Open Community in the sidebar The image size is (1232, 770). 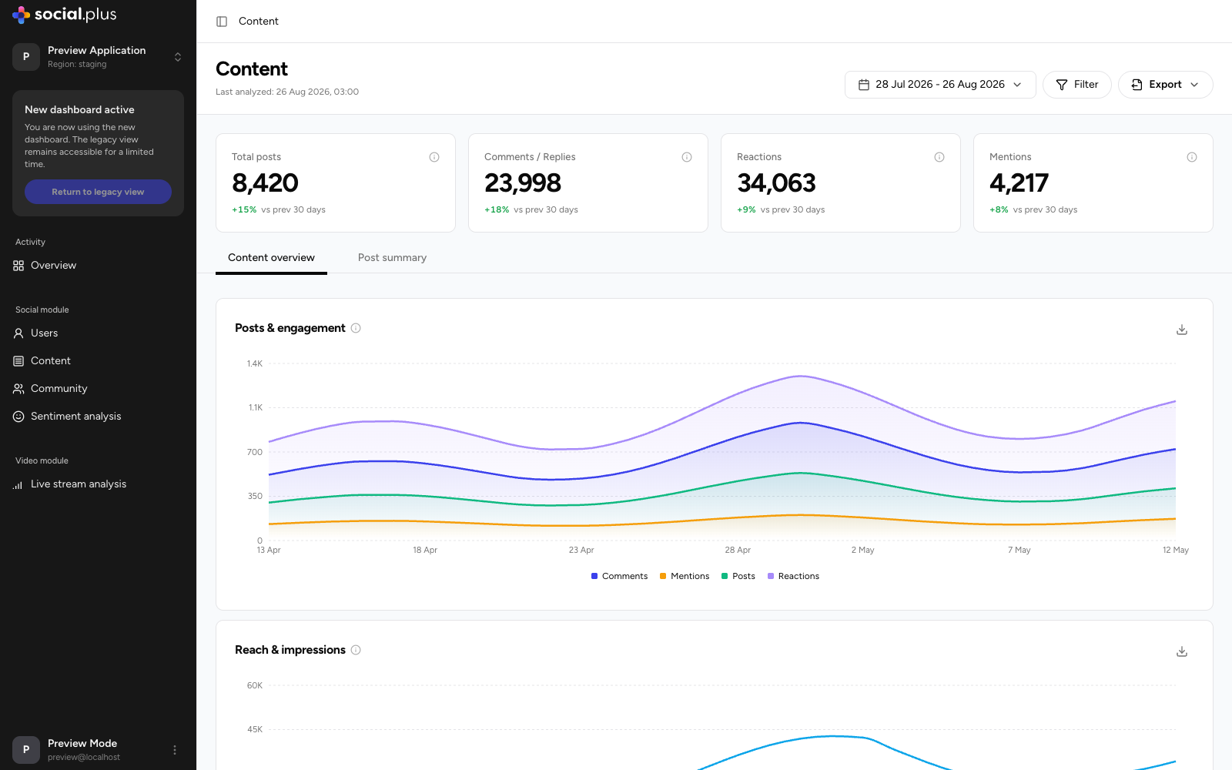pos(98,389)
